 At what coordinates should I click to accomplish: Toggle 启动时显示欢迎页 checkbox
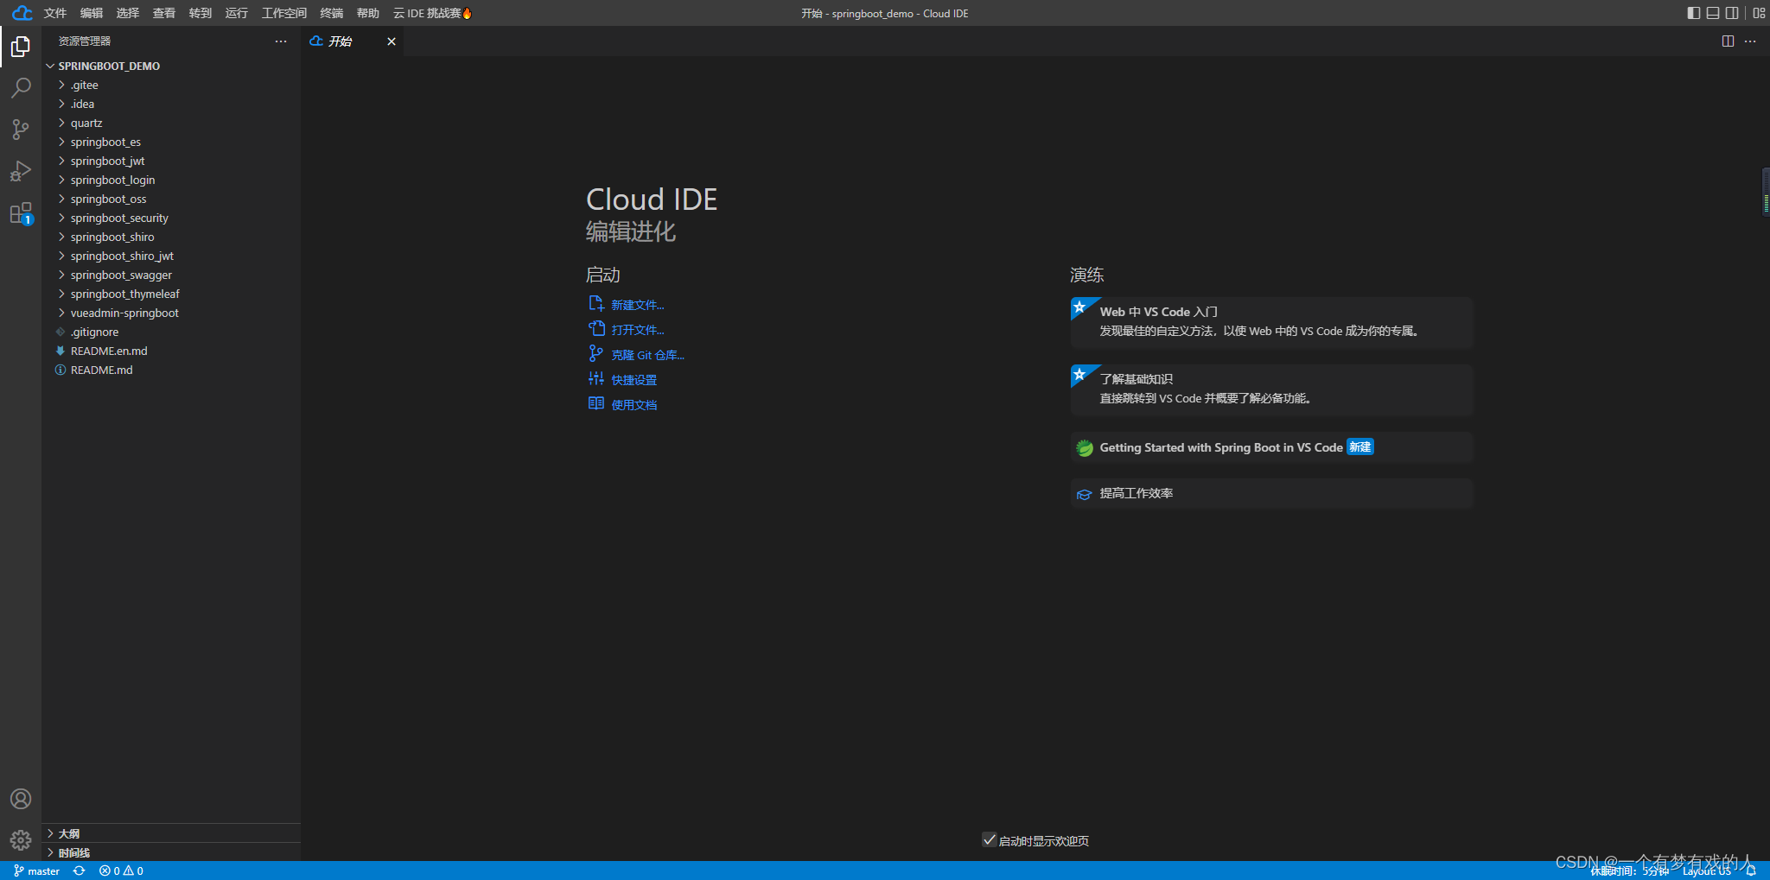pos(990,839)
